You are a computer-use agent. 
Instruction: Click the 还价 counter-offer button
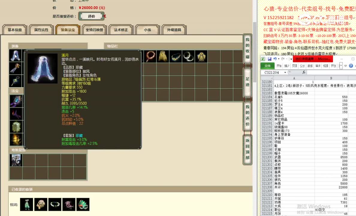coord(91,16)
